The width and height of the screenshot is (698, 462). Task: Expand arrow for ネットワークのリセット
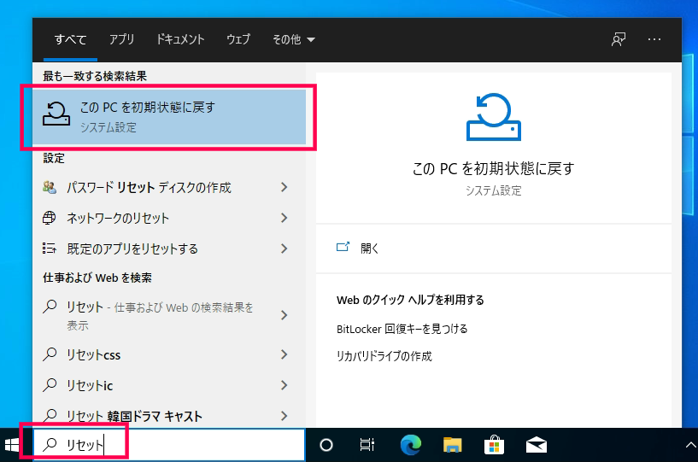click(284, 218)
